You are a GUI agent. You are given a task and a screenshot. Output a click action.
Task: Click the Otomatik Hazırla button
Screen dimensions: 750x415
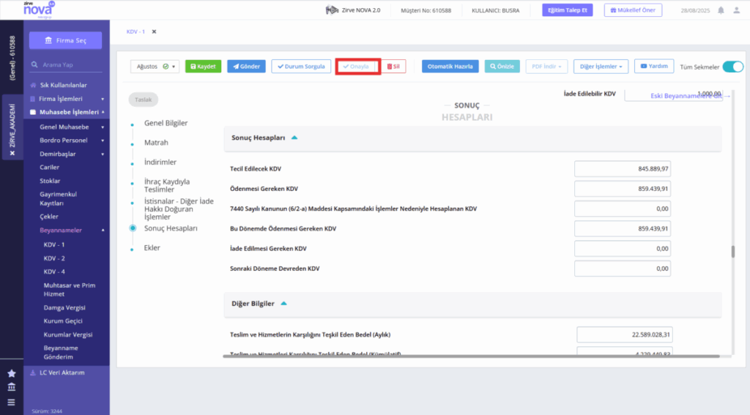point(450,67)
